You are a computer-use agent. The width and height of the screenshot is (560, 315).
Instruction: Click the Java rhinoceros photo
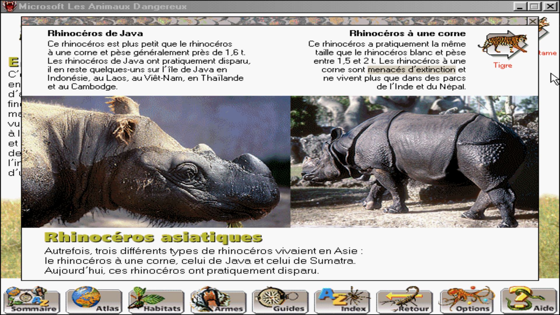[156, 162]
